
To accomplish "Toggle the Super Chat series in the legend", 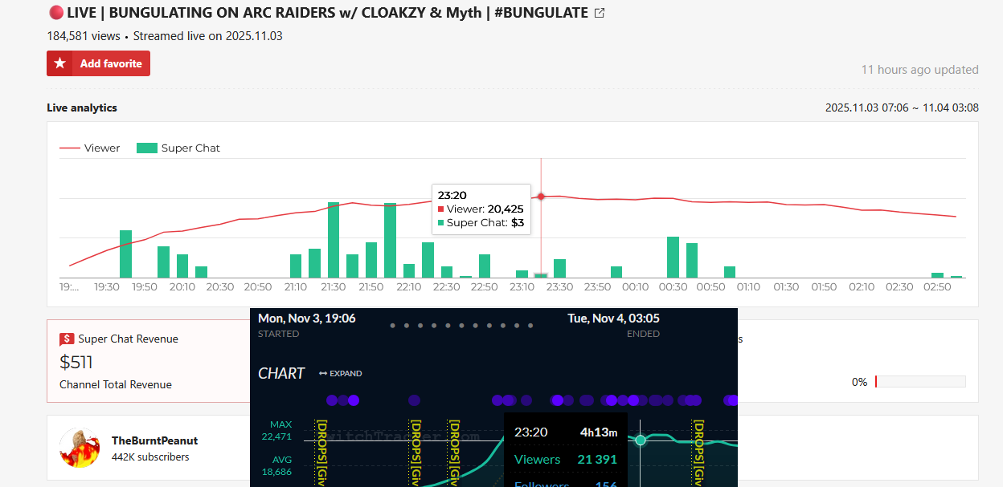I will coord(178,148).
